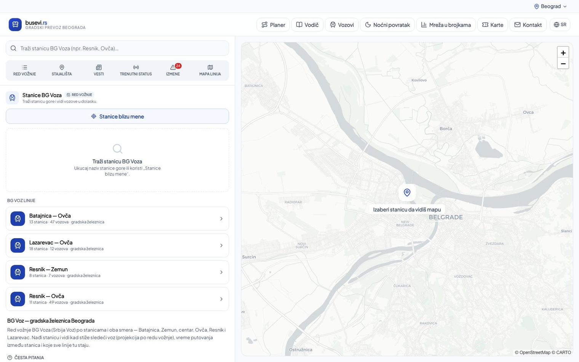Go to the Vodič page
The height and width of the screenshot is (362, 579).
coord(307,25)
